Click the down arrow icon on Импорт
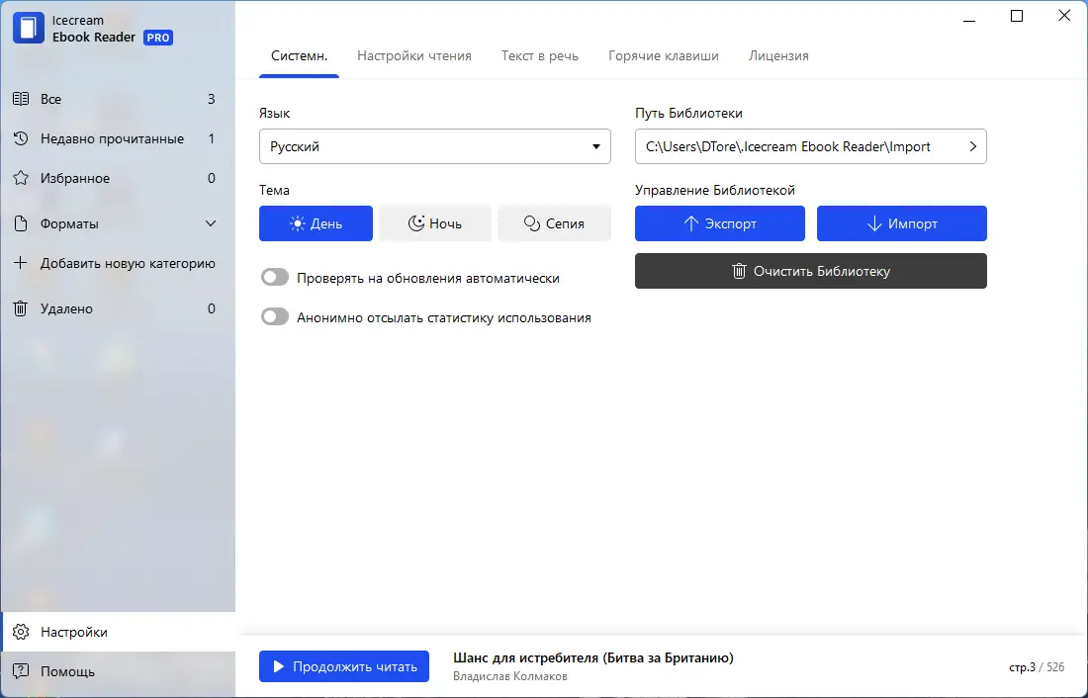The height and width of the screenshot is (698, 1088). click(874, 223)
